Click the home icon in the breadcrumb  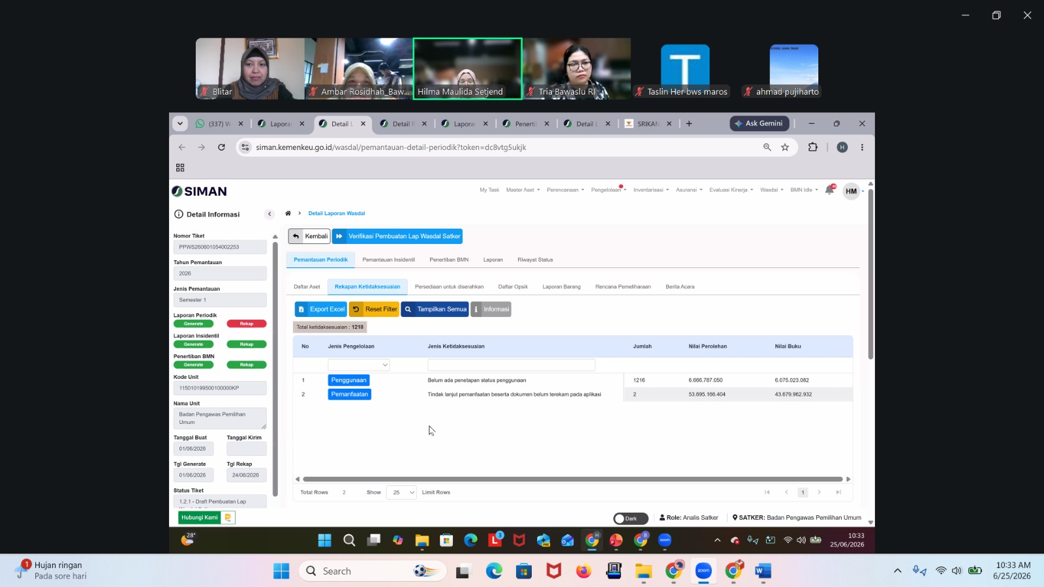(288, 213)
